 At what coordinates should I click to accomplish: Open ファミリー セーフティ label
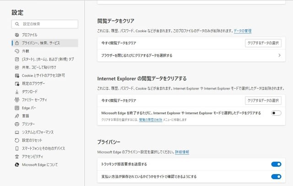point(34,100)
